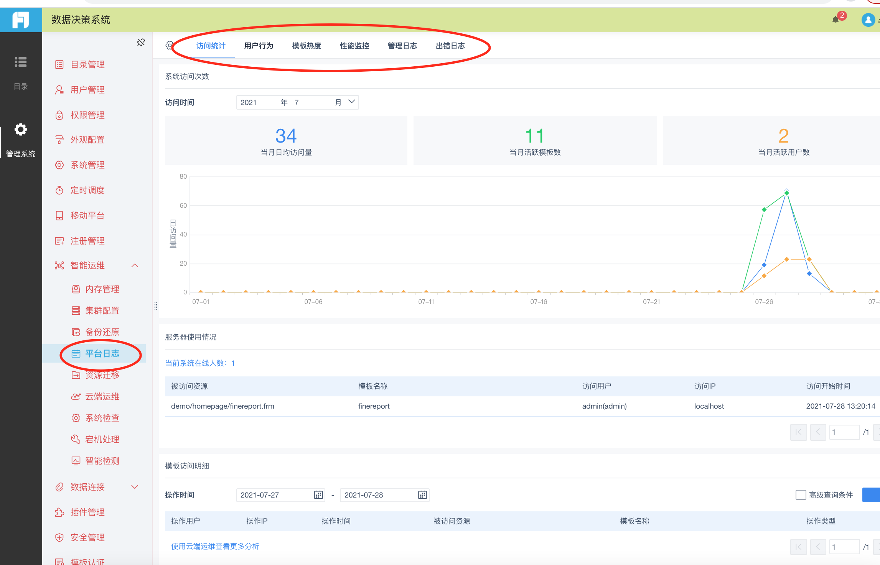Click the 注册管理 icon

(x=59, y=241)
